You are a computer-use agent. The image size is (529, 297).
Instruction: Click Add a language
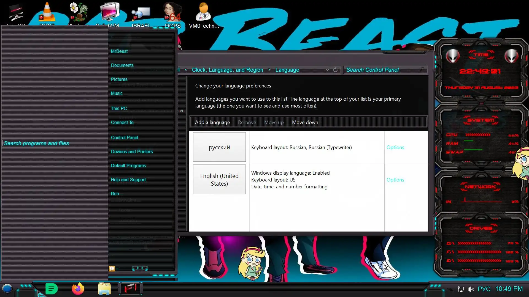pyautogui.click(x=212, y=122)
